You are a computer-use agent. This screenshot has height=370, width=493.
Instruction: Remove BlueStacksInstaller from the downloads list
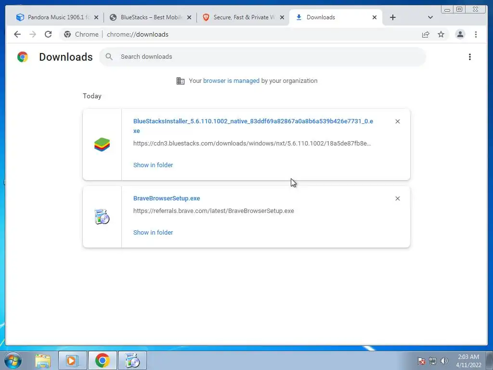click(x=397, y=121)
